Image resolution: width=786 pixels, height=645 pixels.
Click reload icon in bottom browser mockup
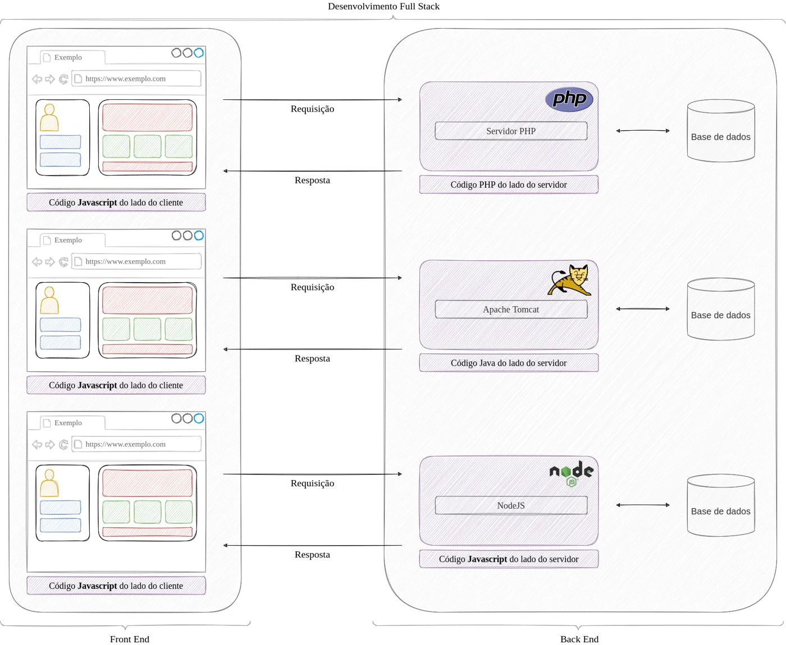(x=63, y=445)
